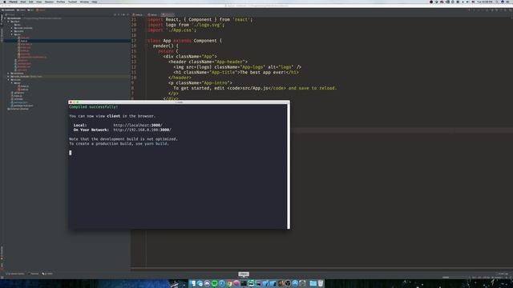Click the hide icon in Project panel header
The image size is (513, 288).
127,14
